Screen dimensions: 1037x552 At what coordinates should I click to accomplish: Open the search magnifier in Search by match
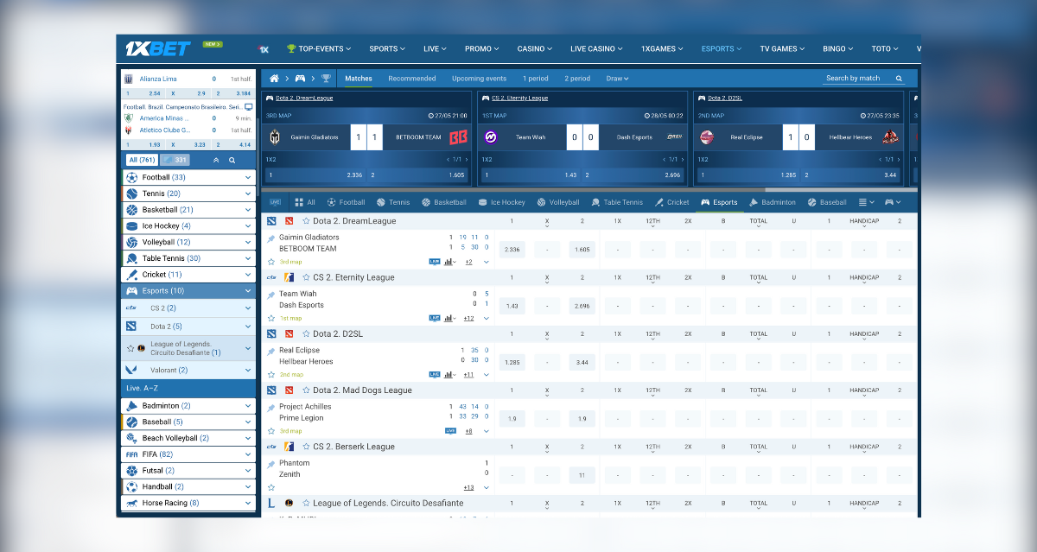(x=899, y=78)
